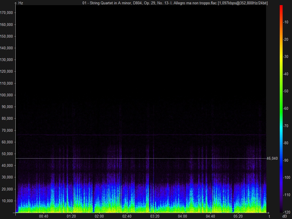Click the -30 dB scale label
The width and height of the screenshot is (292, 219).
tap(286, 57)
